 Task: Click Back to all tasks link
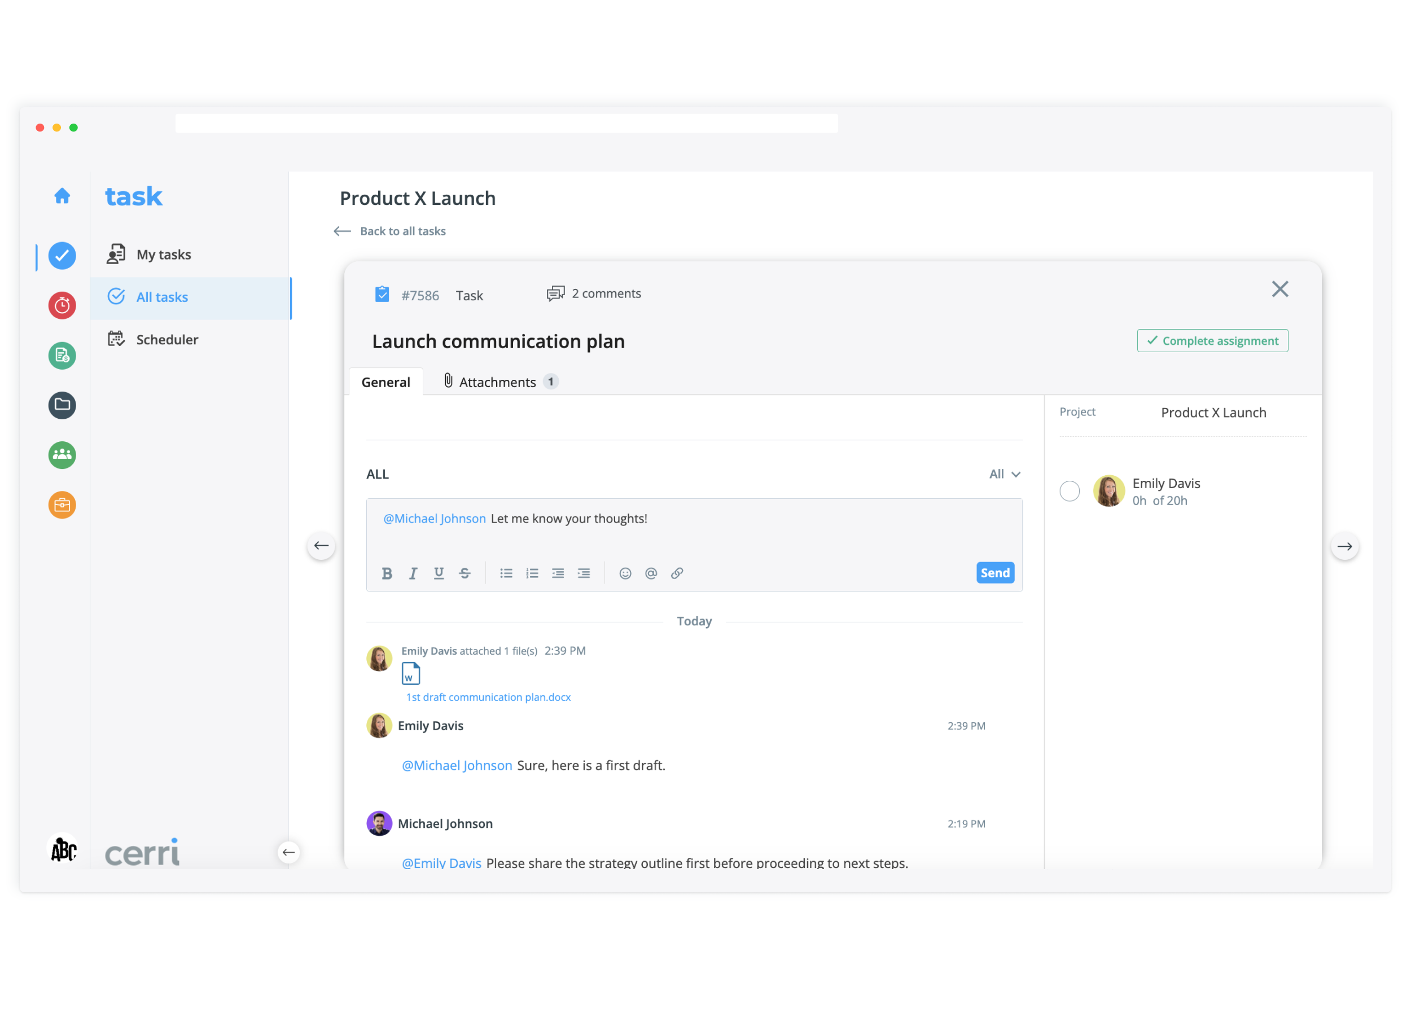pos(402,231)
